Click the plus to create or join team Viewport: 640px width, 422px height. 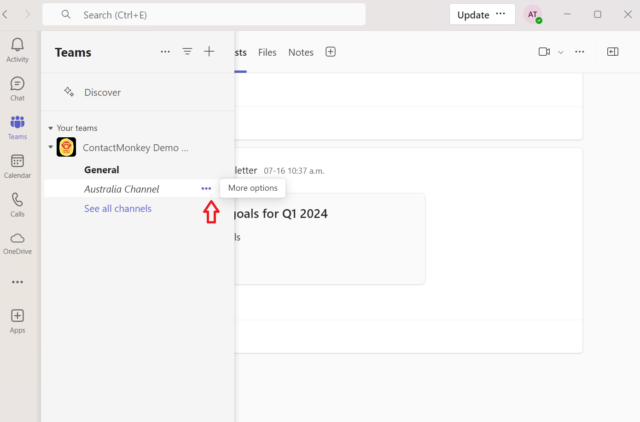[209, 51]
